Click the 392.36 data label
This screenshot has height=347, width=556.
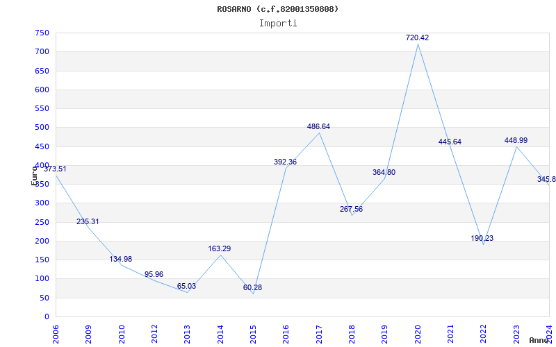(286, 162)
